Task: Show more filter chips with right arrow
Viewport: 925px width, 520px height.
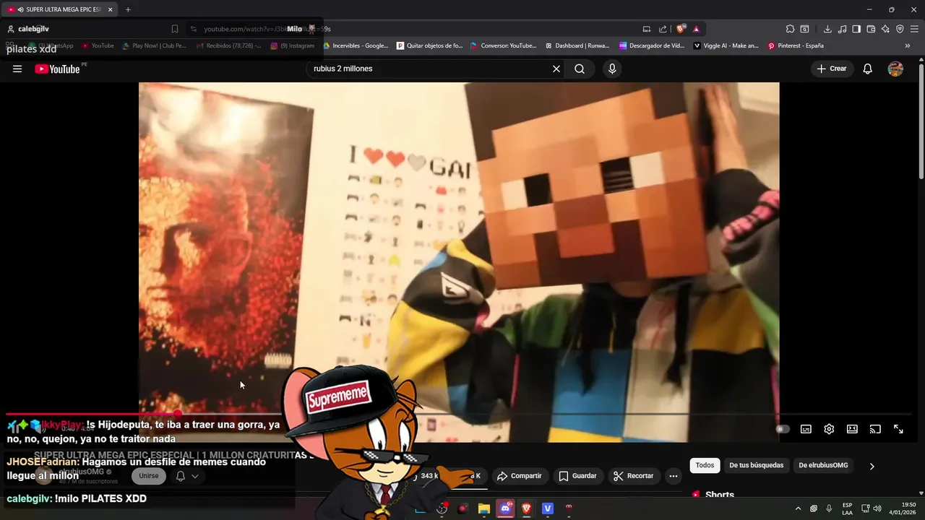Action: tap(872, 466)
